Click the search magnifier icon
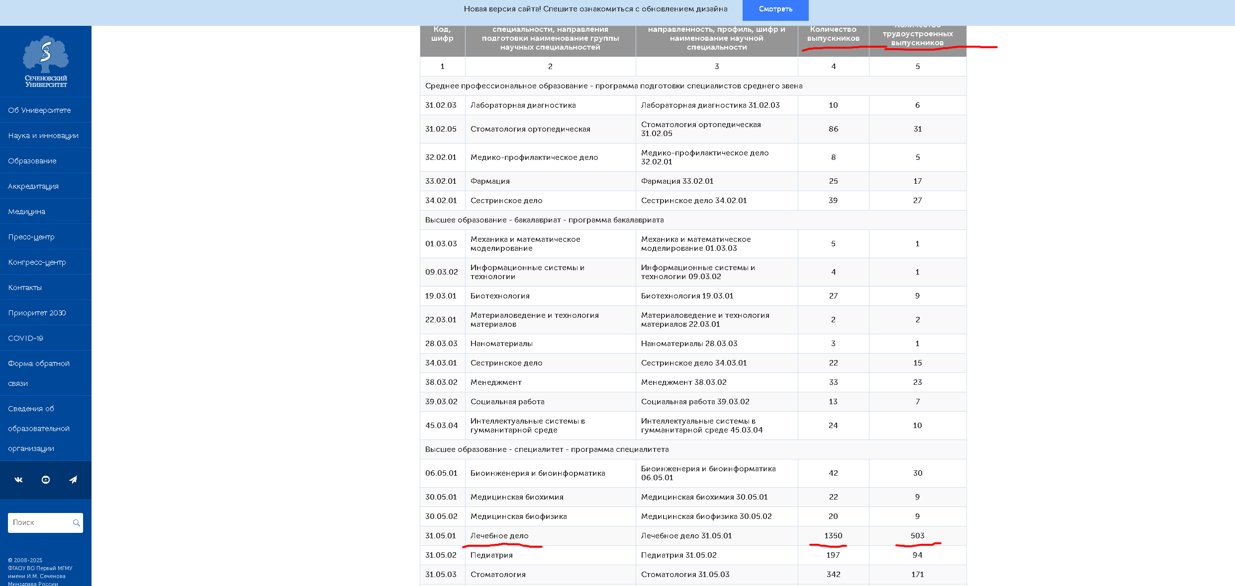The height and width of the screenshot is (586, 1235). [x=76, y=523]
